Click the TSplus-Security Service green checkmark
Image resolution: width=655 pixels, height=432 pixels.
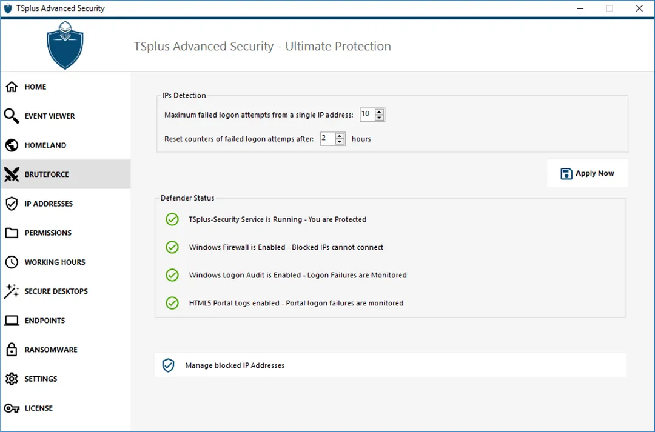[172, 219]
